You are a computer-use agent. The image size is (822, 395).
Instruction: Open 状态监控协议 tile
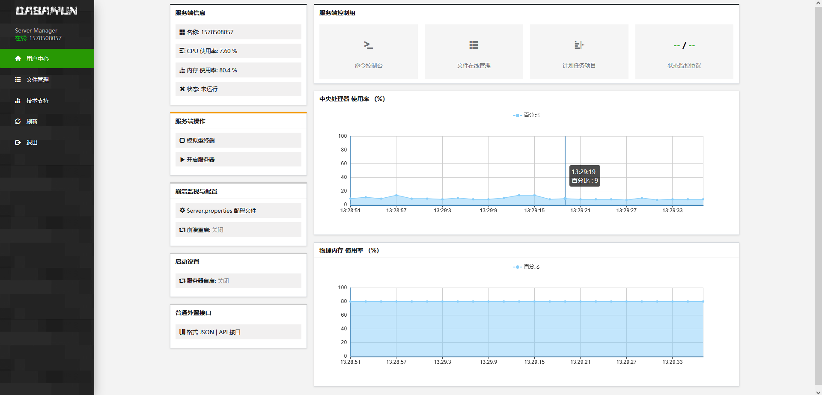[684, 52]
